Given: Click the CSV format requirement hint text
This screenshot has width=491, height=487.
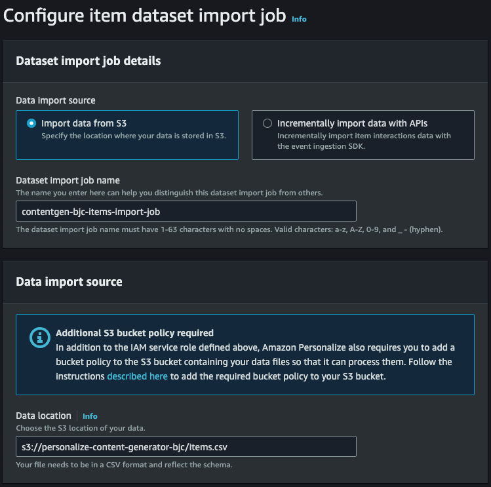Looking at the screenshot, I should (124, 465).
